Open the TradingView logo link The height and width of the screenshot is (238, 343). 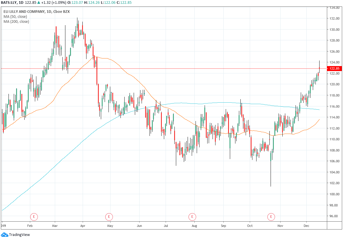click(x=15, y=235)
